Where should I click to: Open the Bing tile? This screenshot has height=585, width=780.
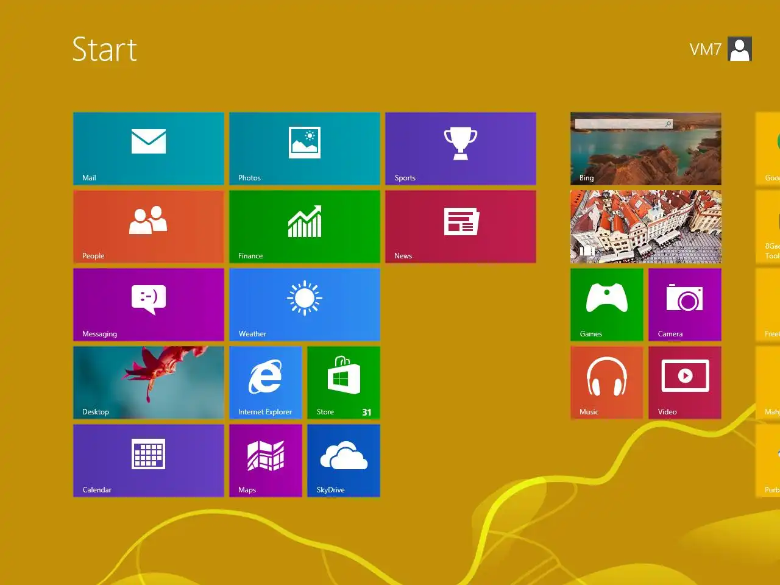point(646,149)
